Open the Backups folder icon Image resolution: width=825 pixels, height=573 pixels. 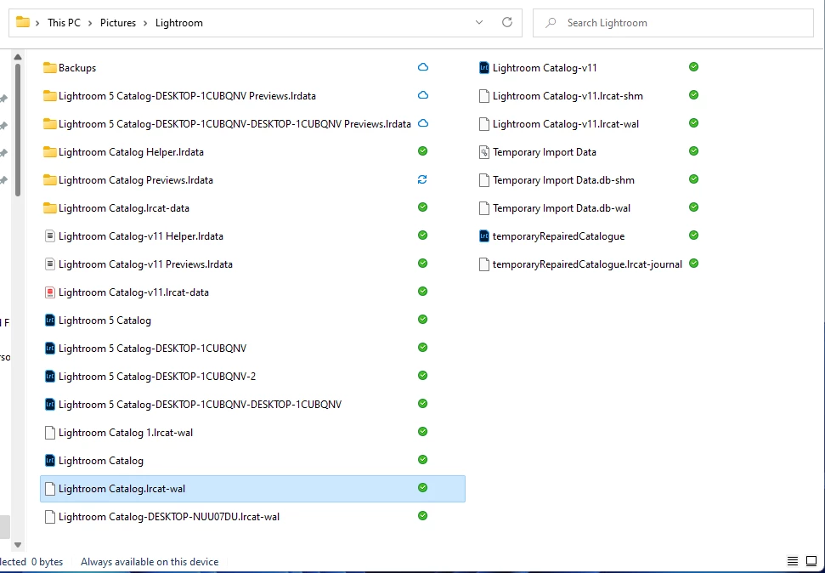coord(50,67)
